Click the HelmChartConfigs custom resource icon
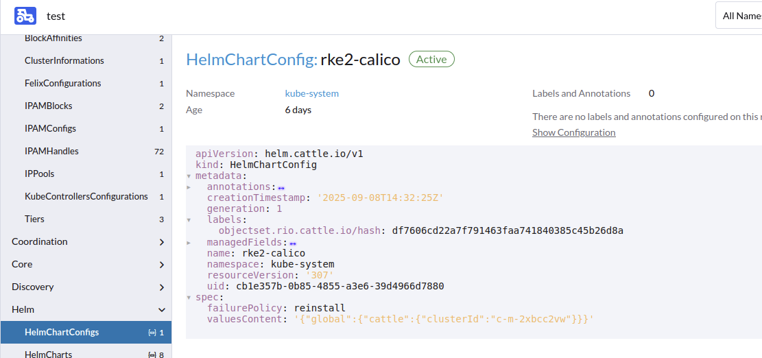The image size is (762, 358). (151, 333)
